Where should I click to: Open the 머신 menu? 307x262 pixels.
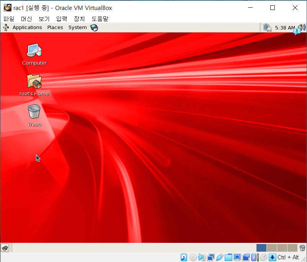[x=26, y=19]
